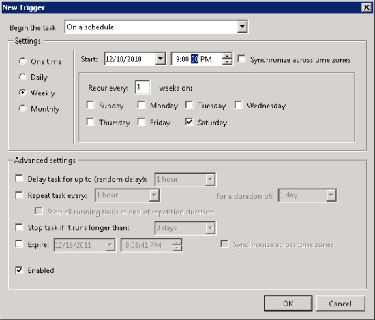Screen dimensions: 375x320
Task: Check Stop all running tasks at end checkbox
Action: pyautogui.click(x=39, y=211)
